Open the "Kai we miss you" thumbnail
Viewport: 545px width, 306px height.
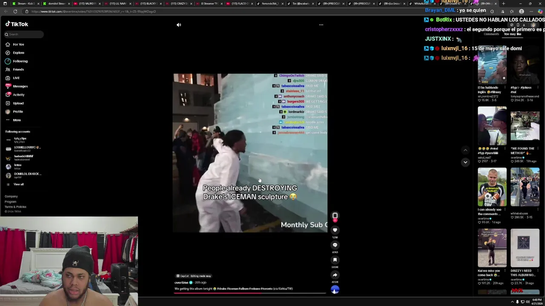point(492,248)
